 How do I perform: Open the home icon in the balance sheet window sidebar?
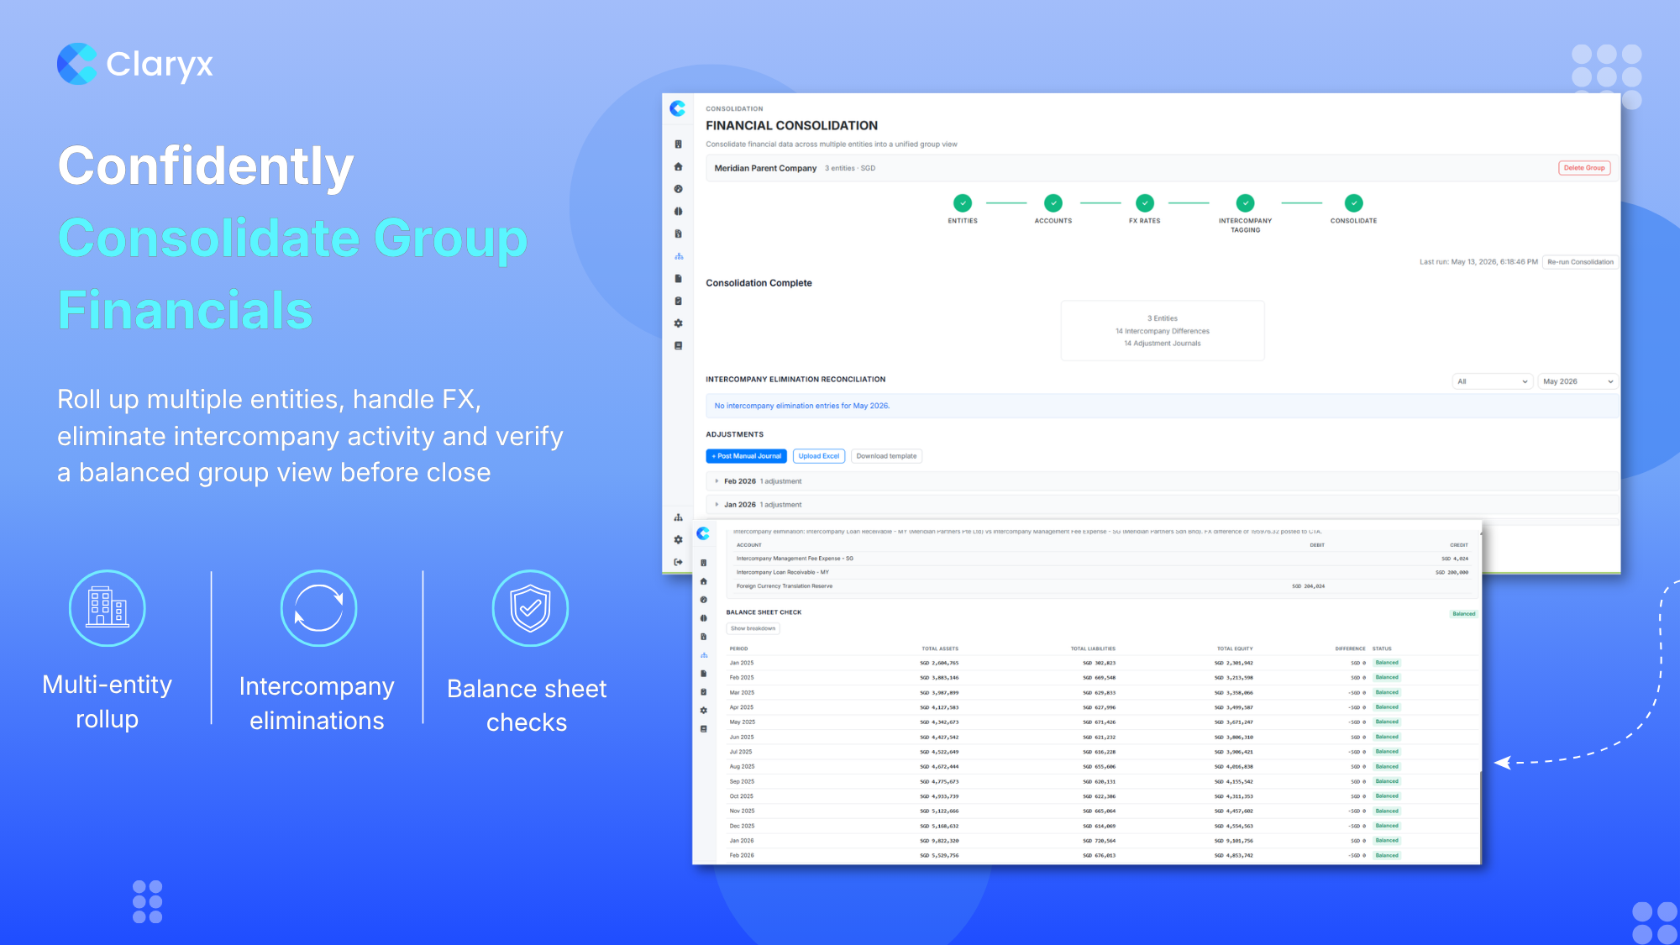[703, 581]
